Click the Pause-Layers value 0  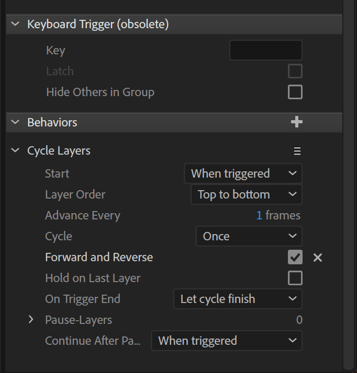tap(299, 320)
